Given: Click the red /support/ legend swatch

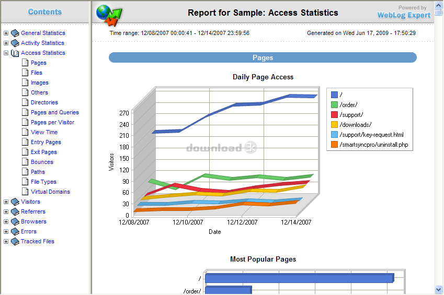Looking at the screenshot, I should click(334, 115).
